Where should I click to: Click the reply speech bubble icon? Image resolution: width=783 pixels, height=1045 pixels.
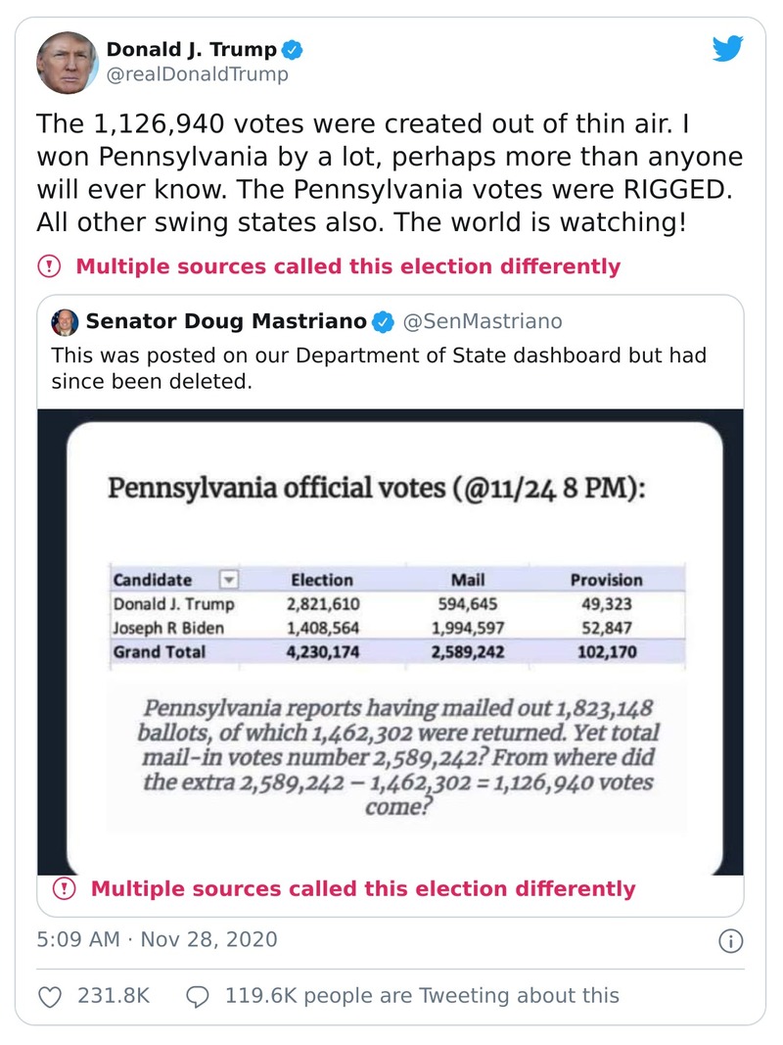click(197, 996)
